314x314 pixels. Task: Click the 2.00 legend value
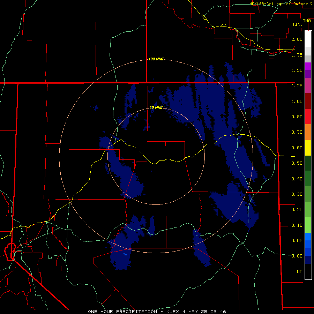pyautogui.click(x=297, y=39)
